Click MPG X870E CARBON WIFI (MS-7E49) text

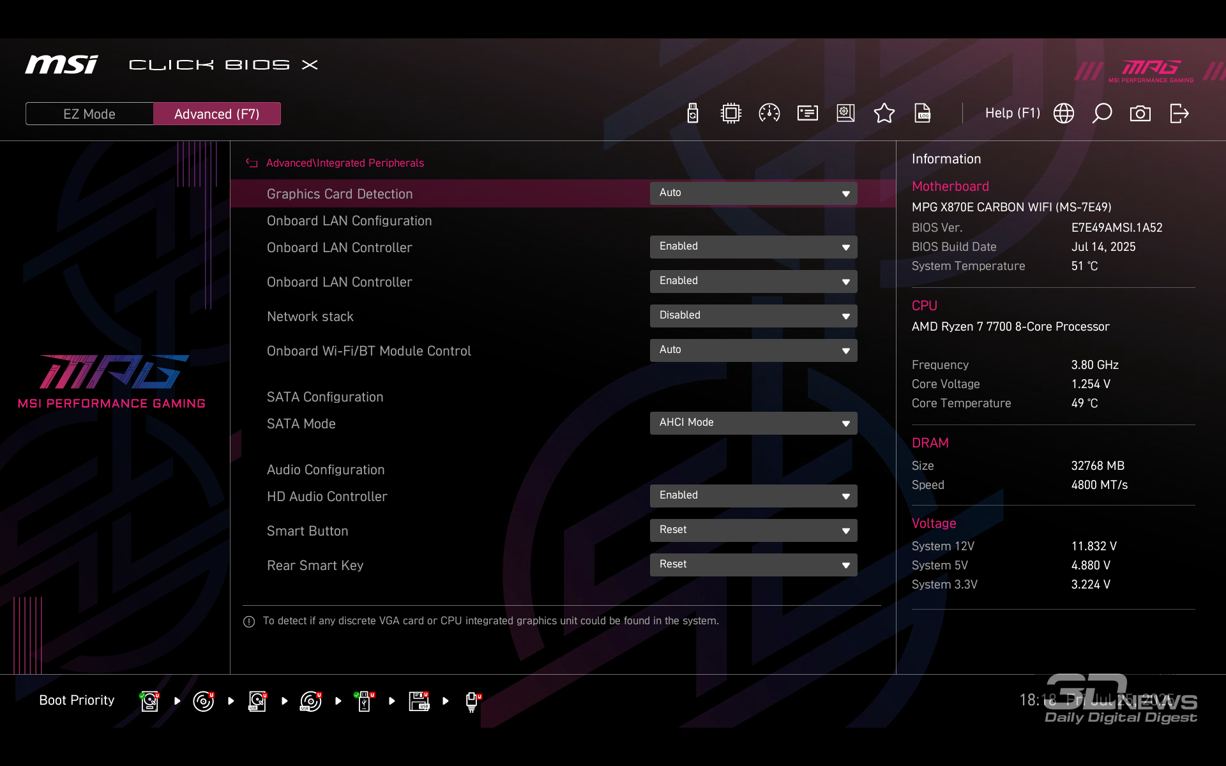1011,207
